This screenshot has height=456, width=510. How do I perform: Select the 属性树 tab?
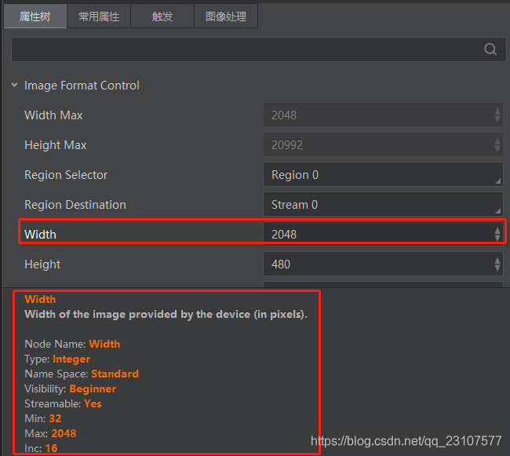click(35, 16)
